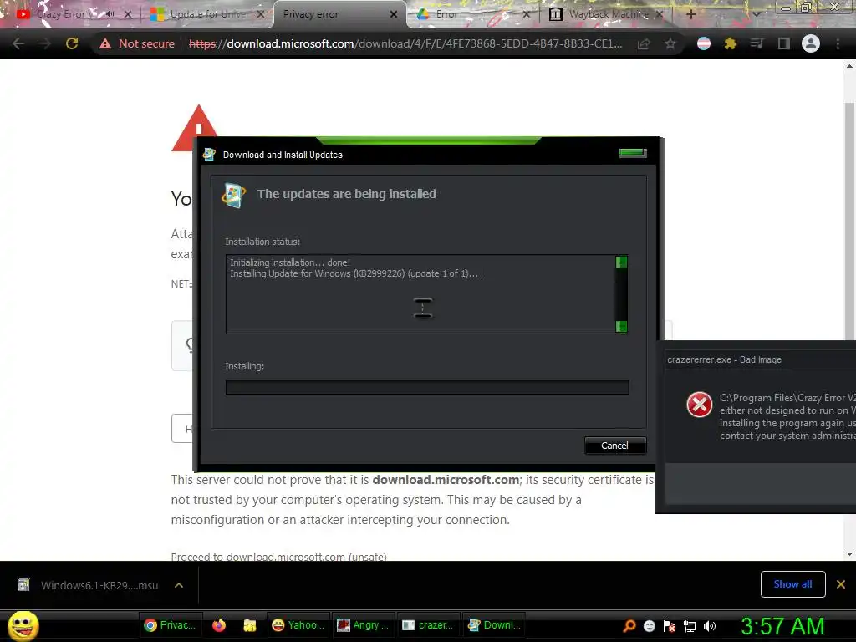Click the green button on updates dialog title bar
This screenshot has width=856, height=642.
point(633,153)
